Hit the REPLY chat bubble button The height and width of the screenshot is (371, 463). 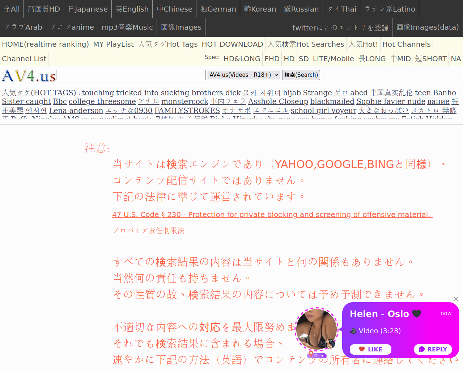(x=433, y=349)
